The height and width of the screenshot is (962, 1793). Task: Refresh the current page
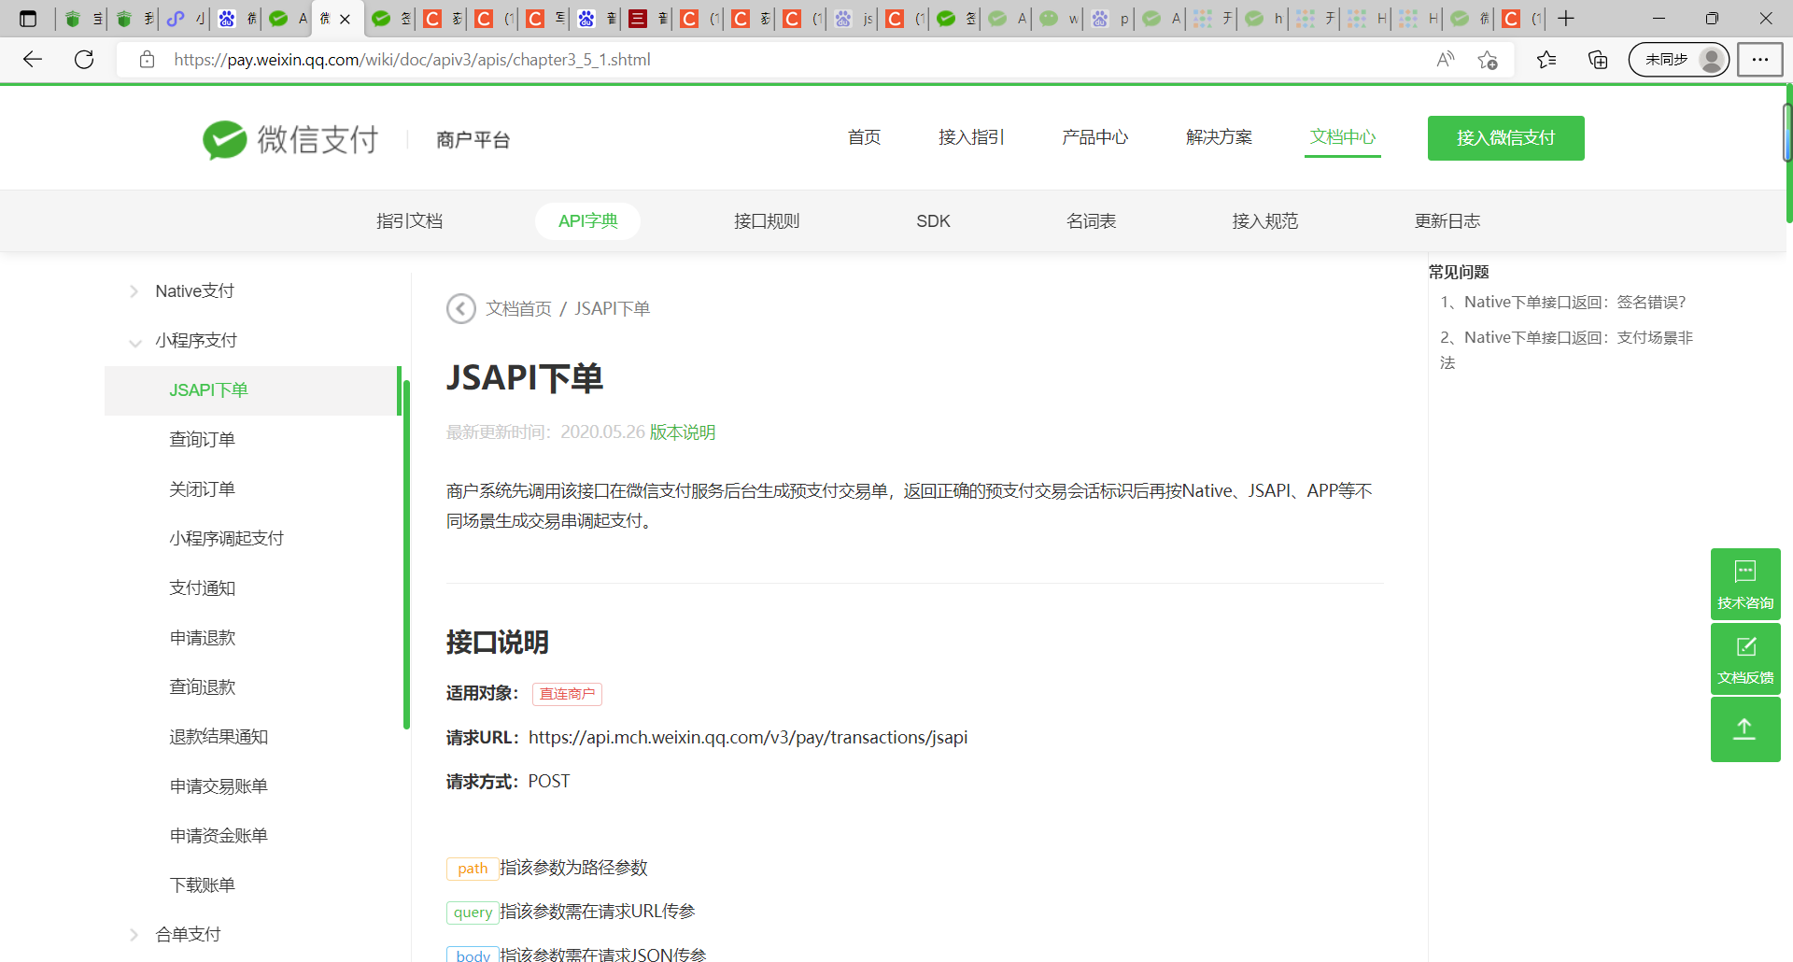pos(84,59)
